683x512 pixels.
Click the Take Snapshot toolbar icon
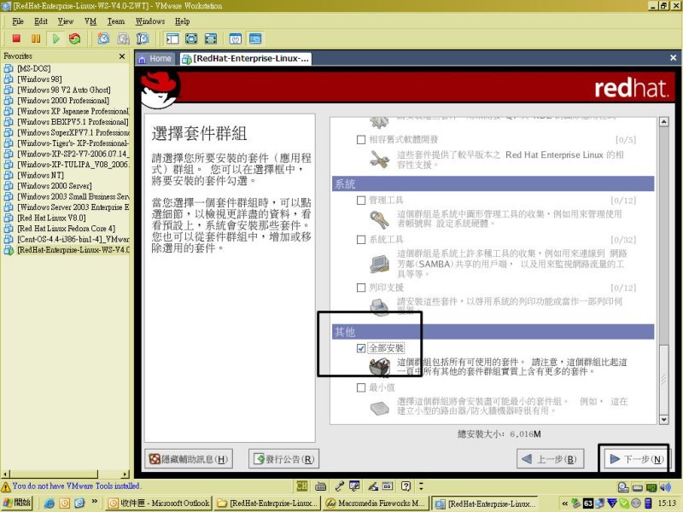(103, 38)
